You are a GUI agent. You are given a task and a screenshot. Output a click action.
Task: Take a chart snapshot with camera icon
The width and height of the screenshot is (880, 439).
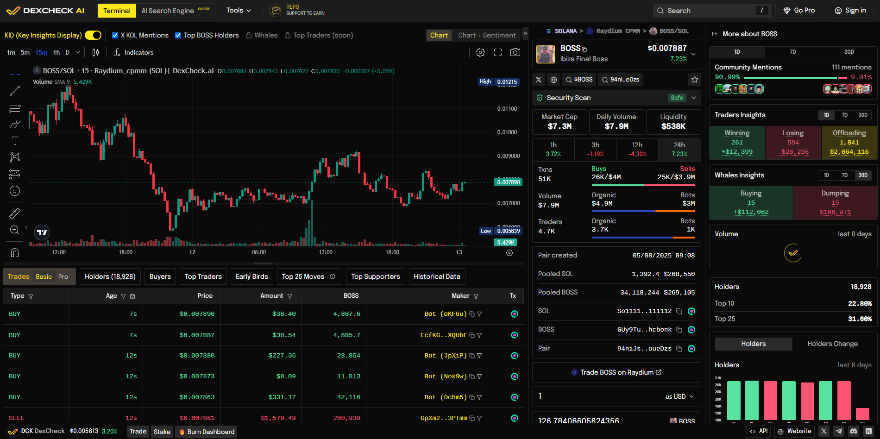[x=515, y=52]
